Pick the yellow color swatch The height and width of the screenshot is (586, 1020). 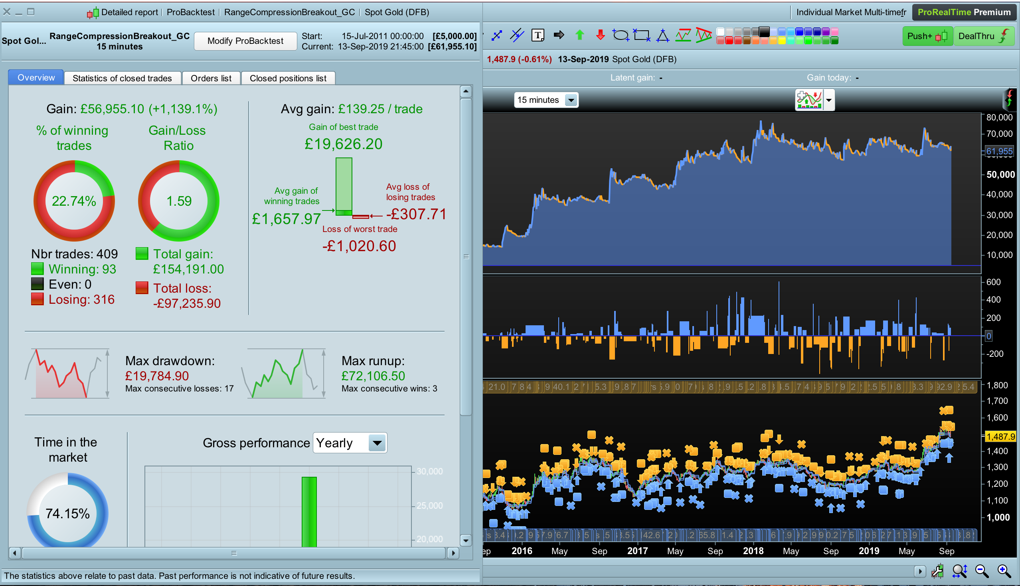tap(782, 41)
